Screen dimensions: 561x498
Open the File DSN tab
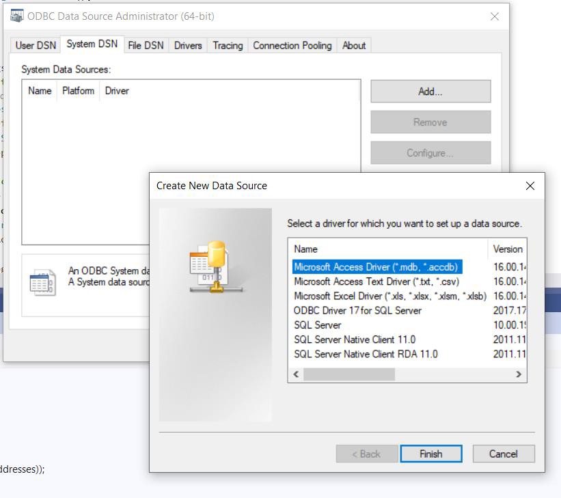click(146, 46)
